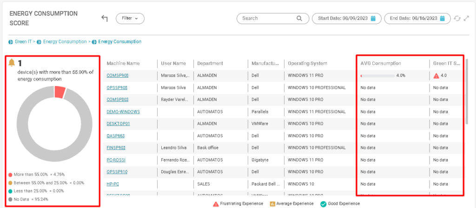Click COMSP908 consumption progress bar
Image resolution: width=476 pixels, height=208 pixels.
[x=377, y=75]
